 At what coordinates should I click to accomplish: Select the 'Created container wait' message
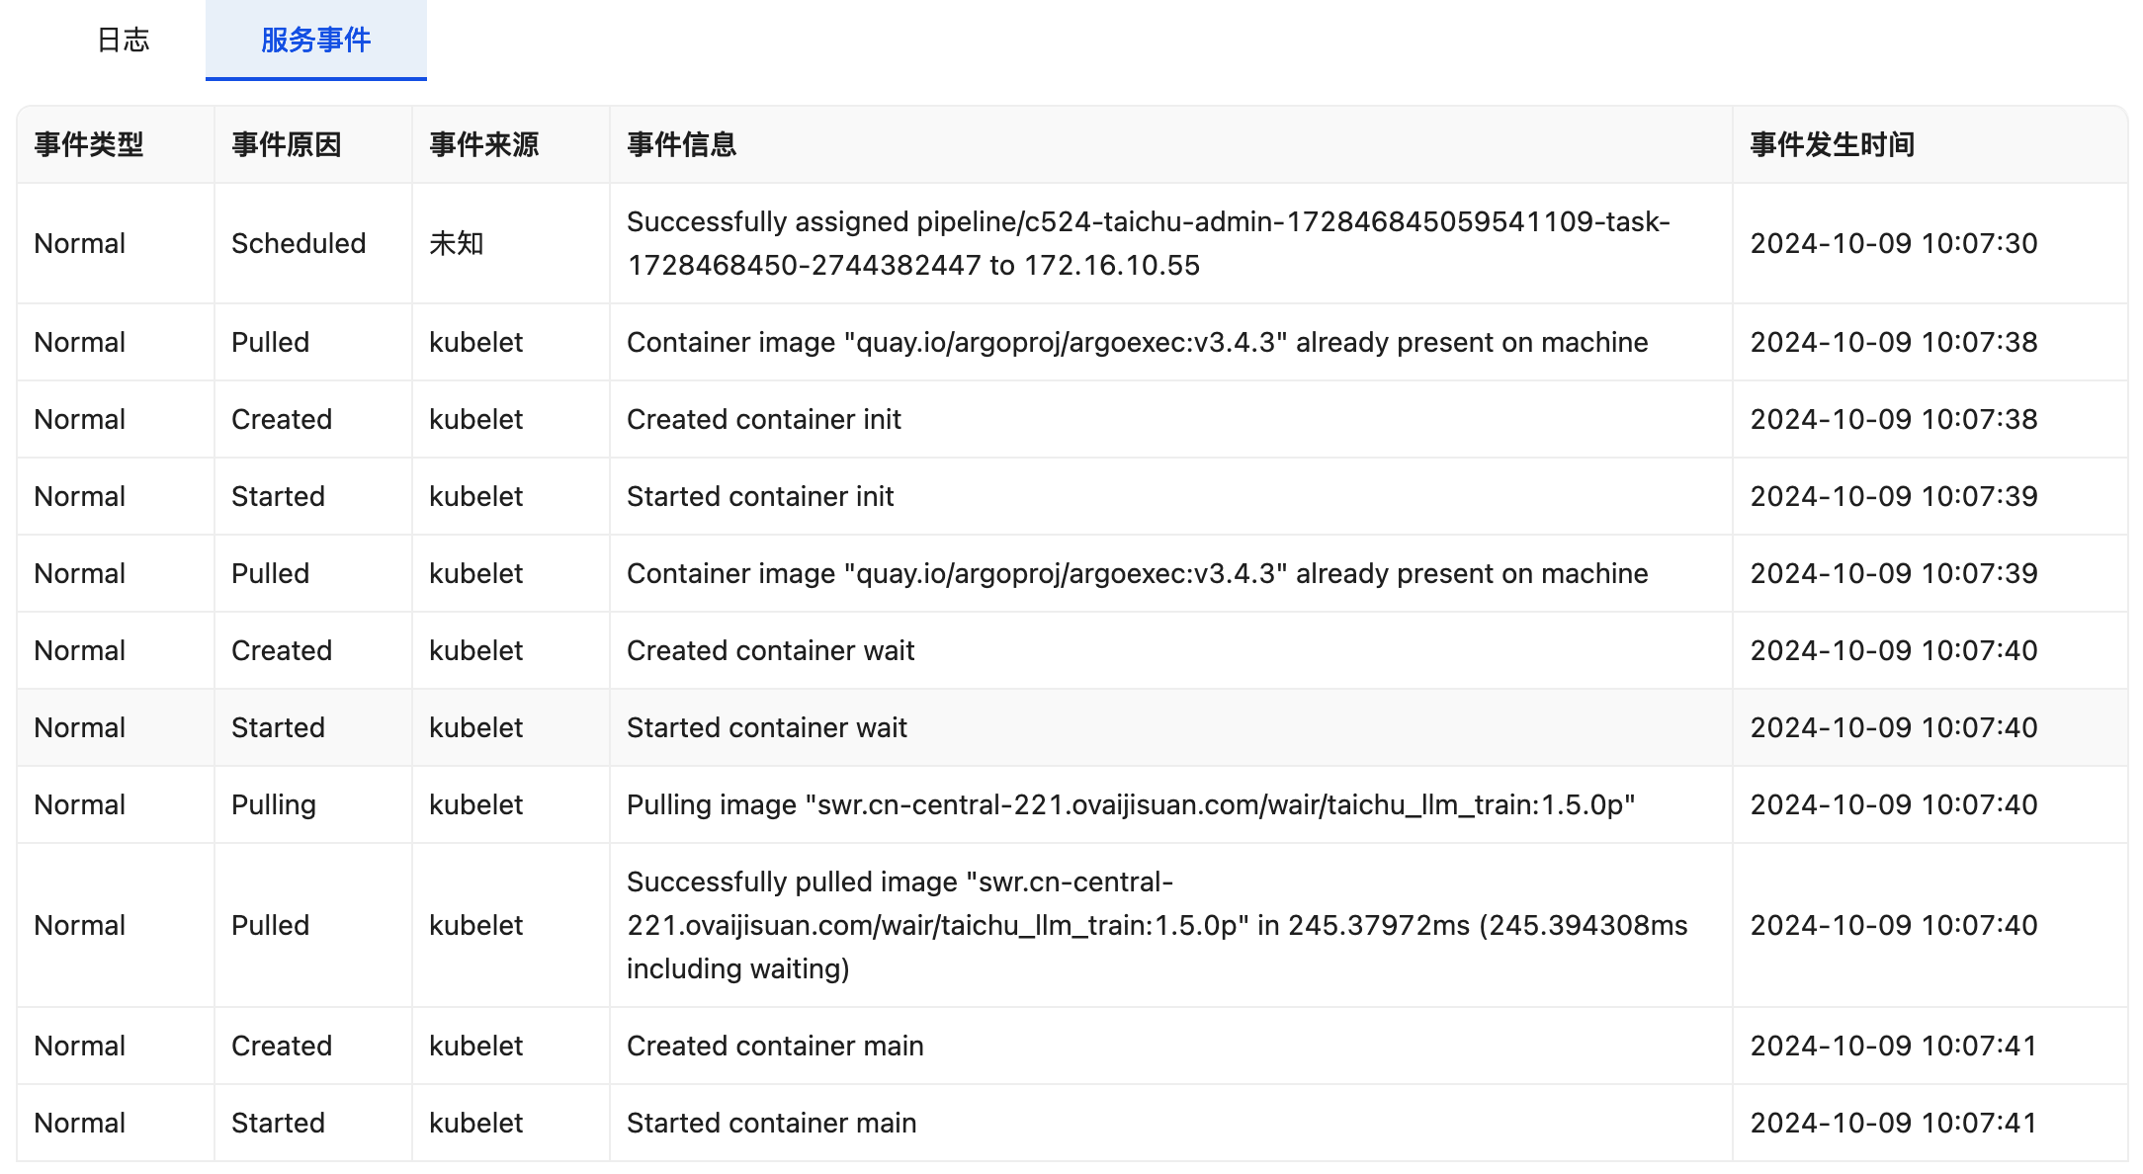click(x=771, y=650)
